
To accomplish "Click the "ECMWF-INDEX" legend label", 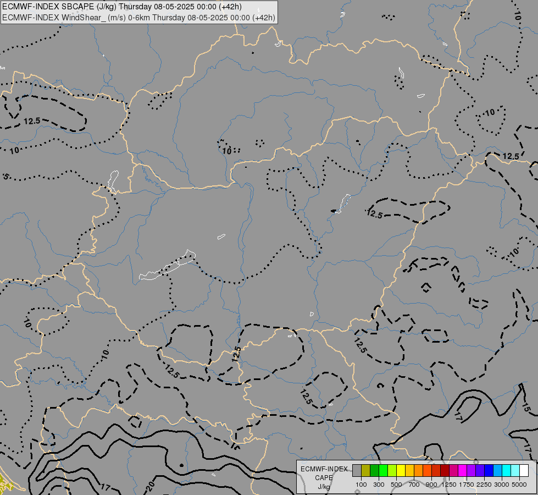I will [324, 469].
